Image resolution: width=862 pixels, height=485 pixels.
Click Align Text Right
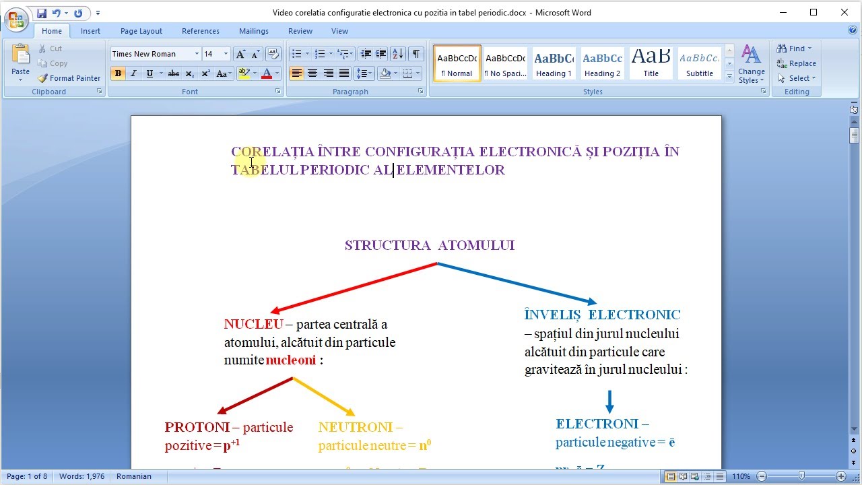pyautogui.click(x=329, y=73)
